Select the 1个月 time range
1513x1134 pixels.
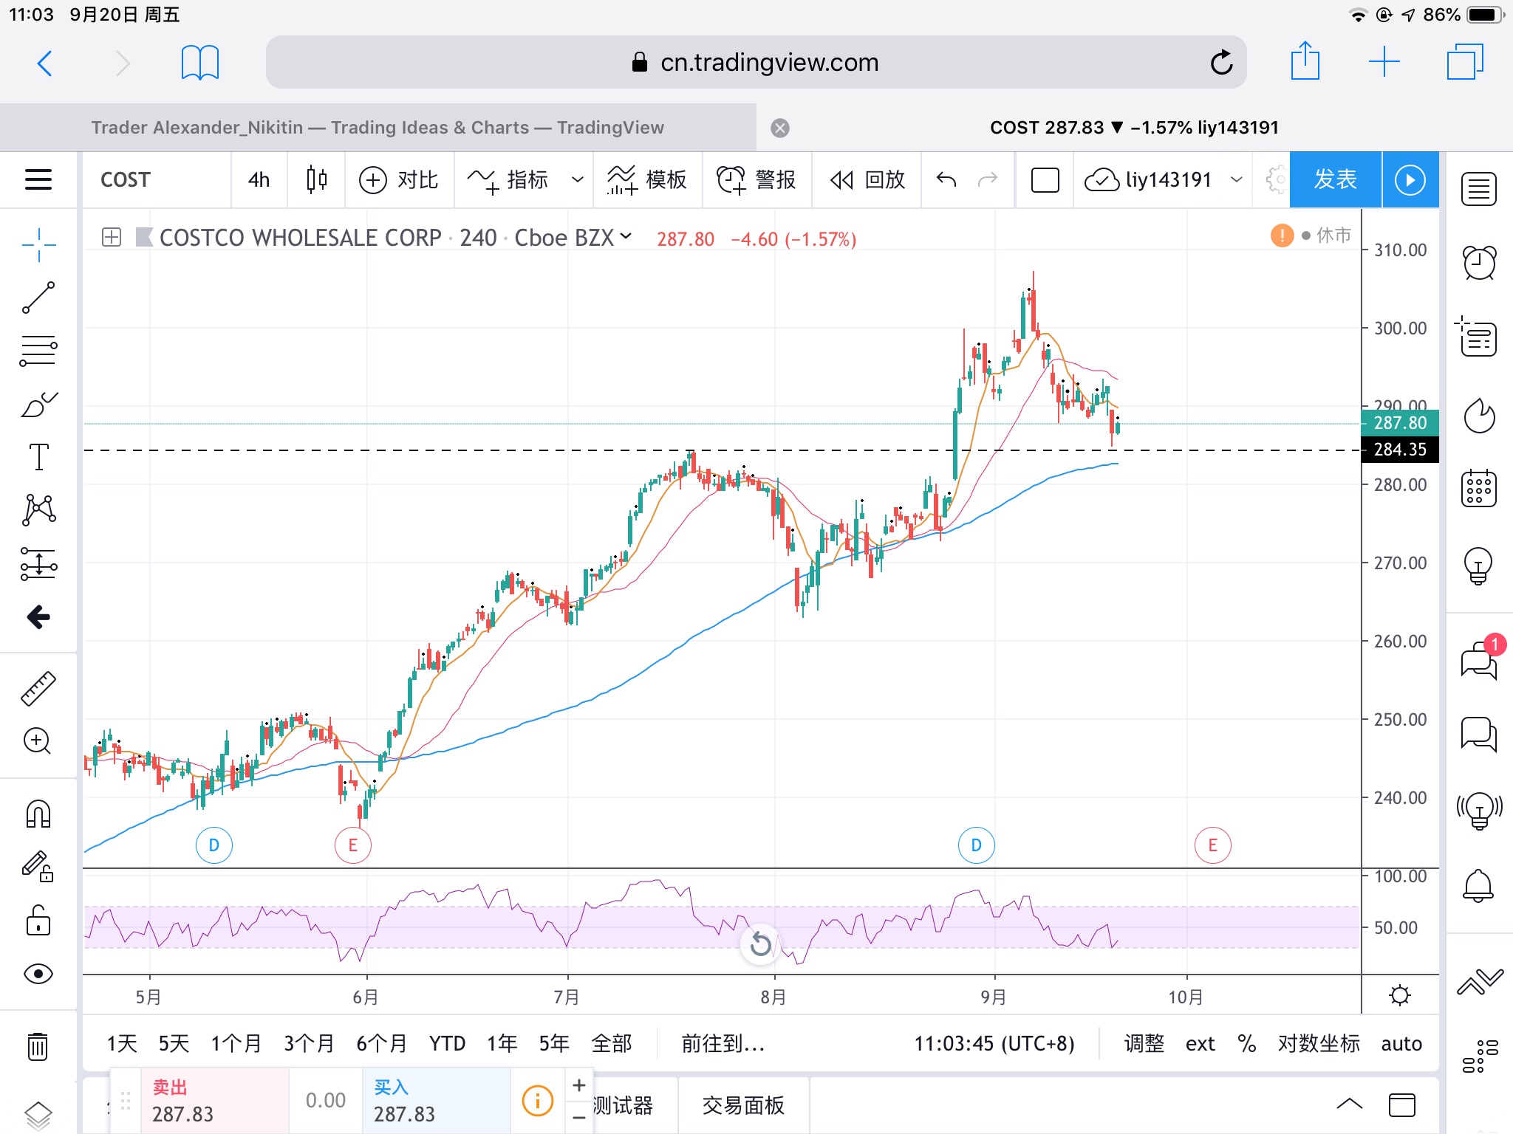[236, 1043]
